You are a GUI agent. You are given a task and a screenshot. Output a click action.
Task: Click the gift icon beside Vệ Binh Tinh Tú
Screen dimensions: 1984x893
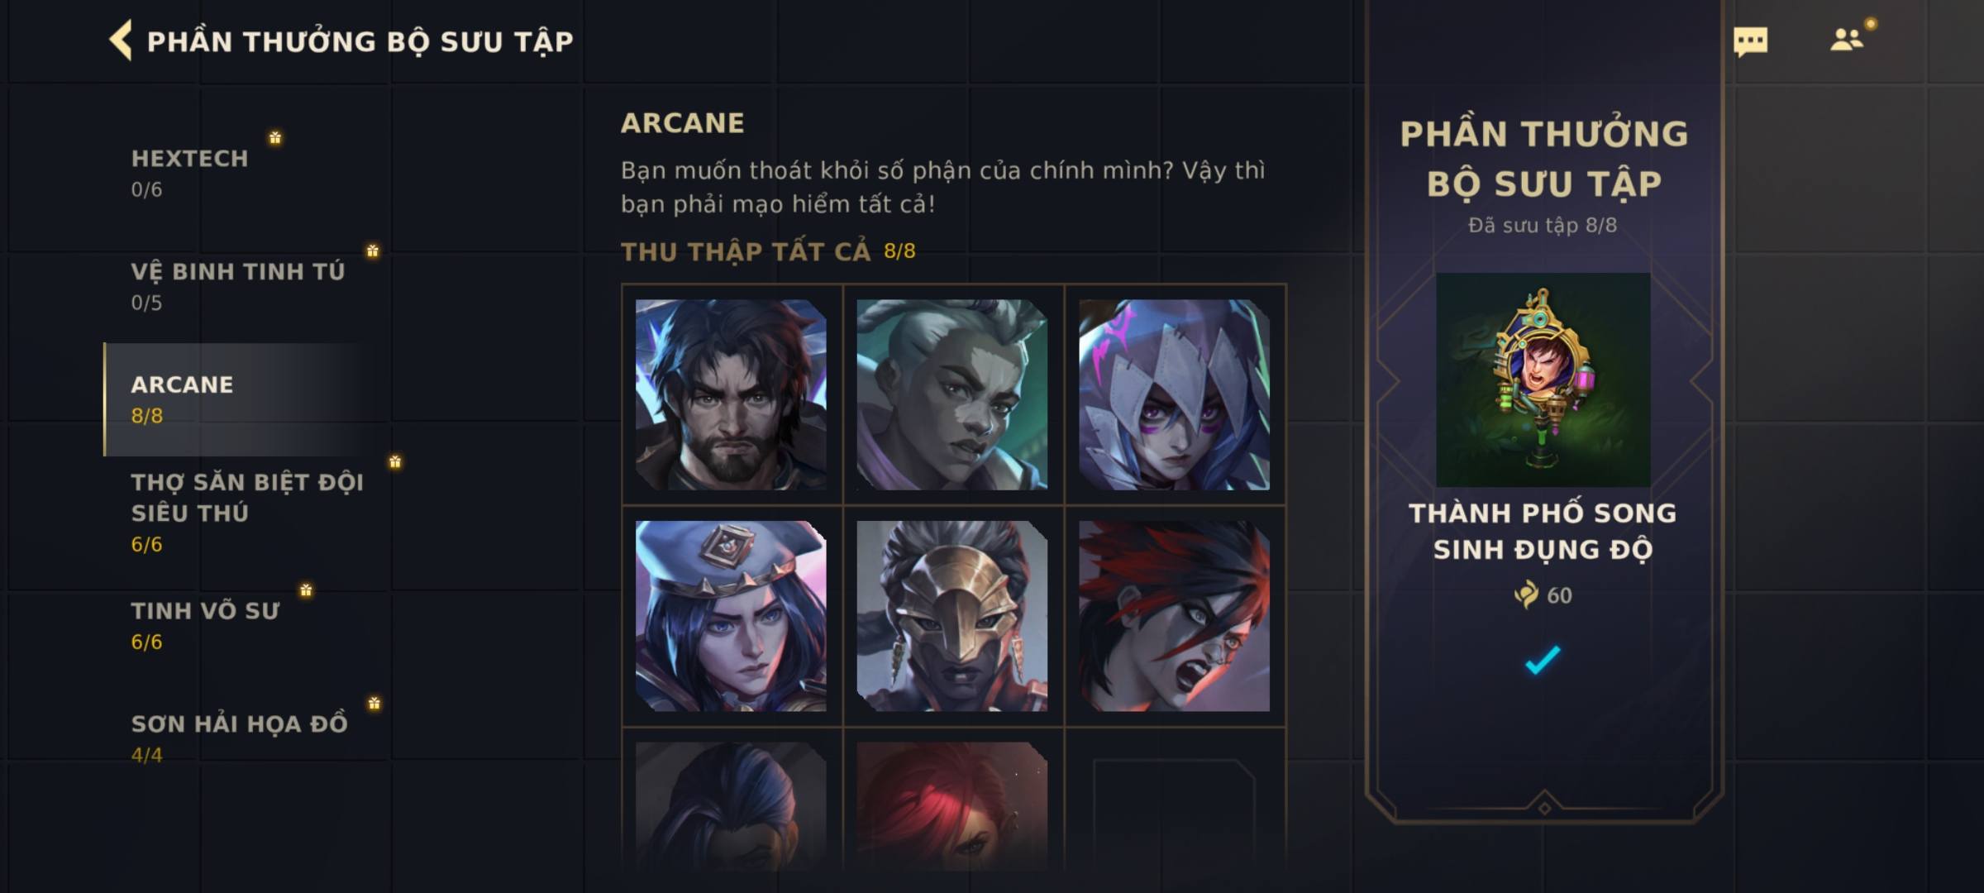click(x=373, y=251)
